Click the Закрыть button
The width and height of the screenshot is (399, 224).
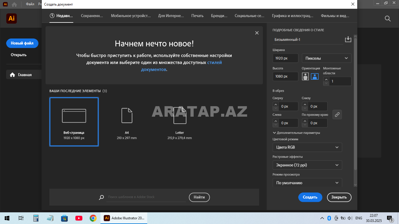(x=339, y=197)
